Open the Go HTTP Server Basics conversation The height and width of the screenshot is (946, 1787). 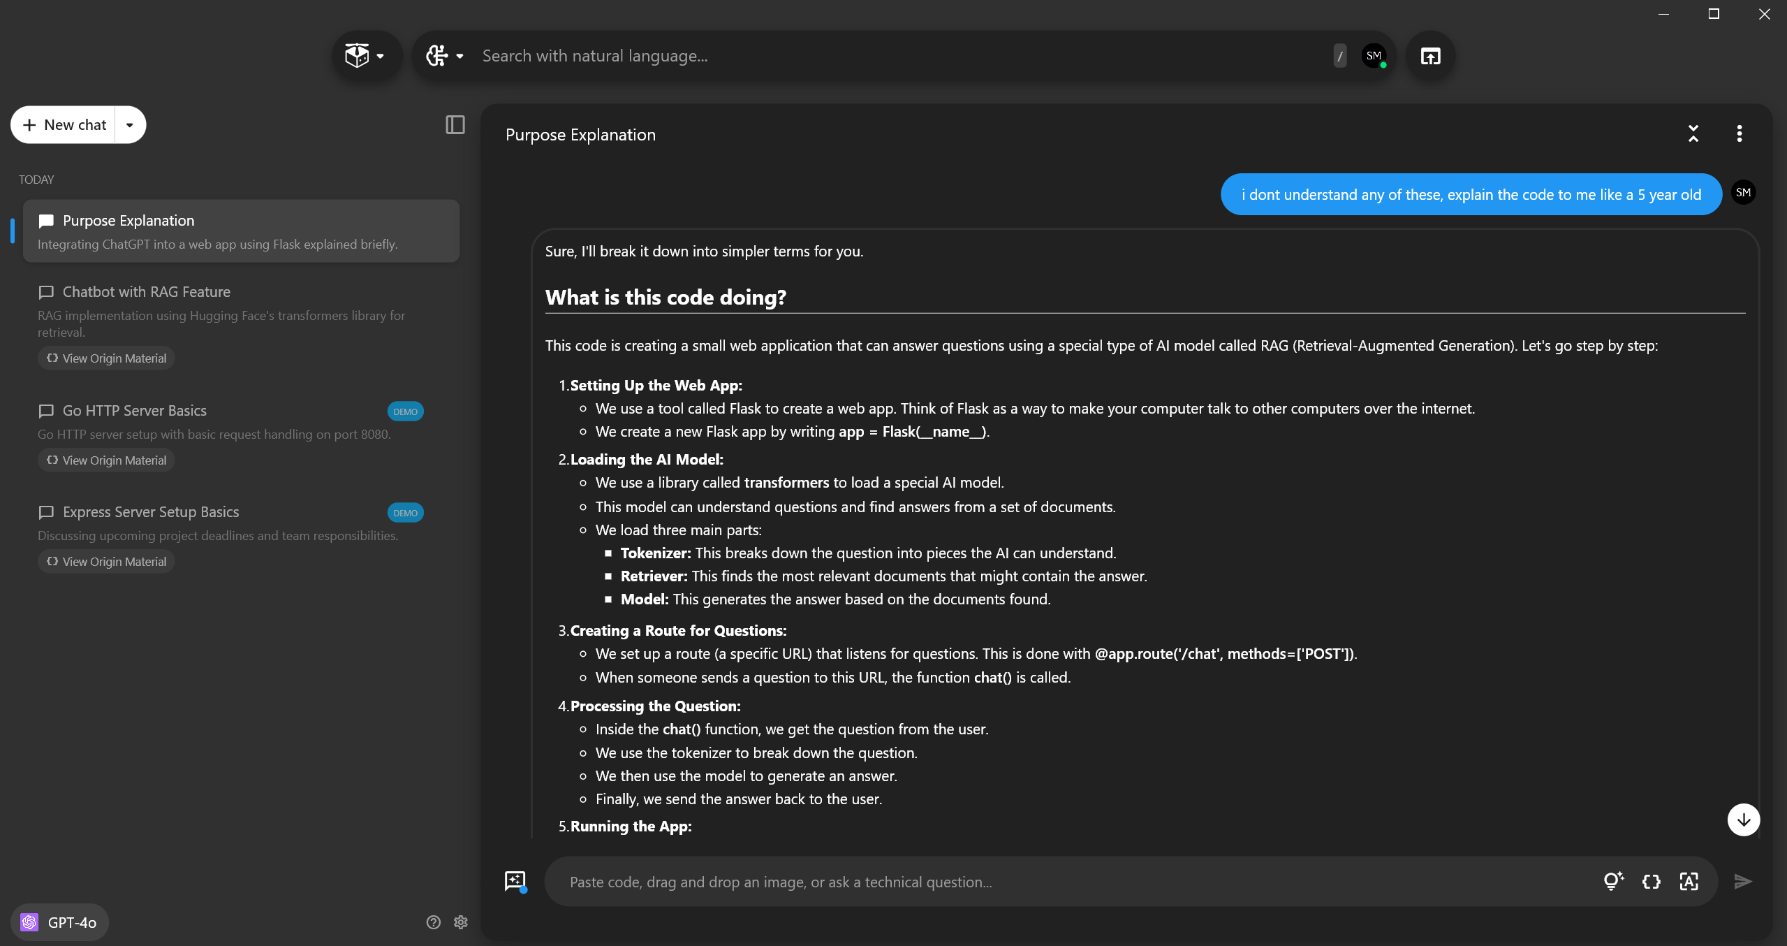coord(135,411)
